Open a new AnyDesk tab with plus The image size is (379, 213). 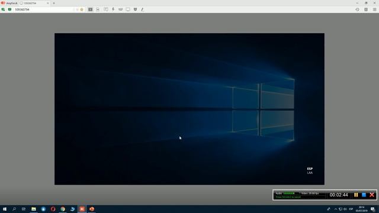54,3
